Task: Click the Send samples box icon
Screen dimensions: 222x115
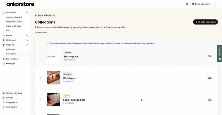Action: click(x=193, y=4)
